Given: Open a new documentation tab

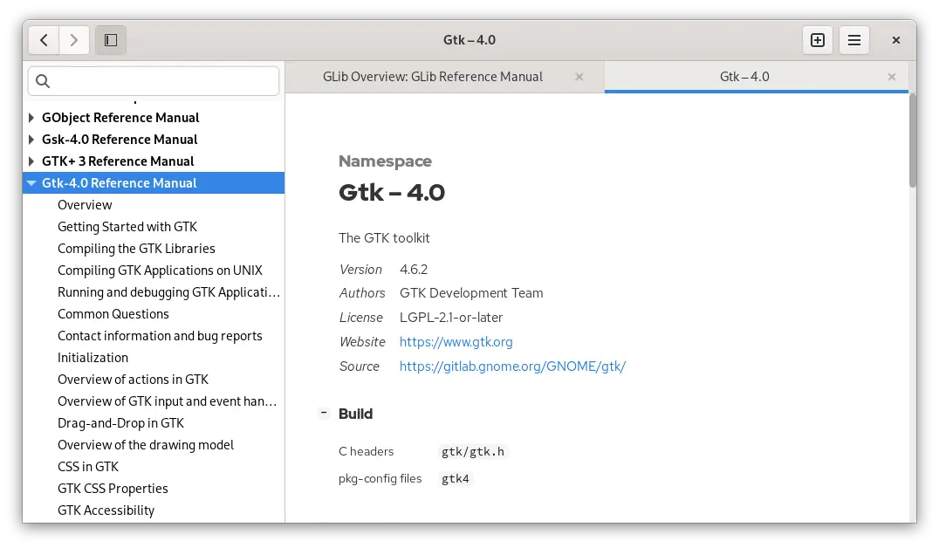Looking at the screenshot, I should (x=818, y=39).
